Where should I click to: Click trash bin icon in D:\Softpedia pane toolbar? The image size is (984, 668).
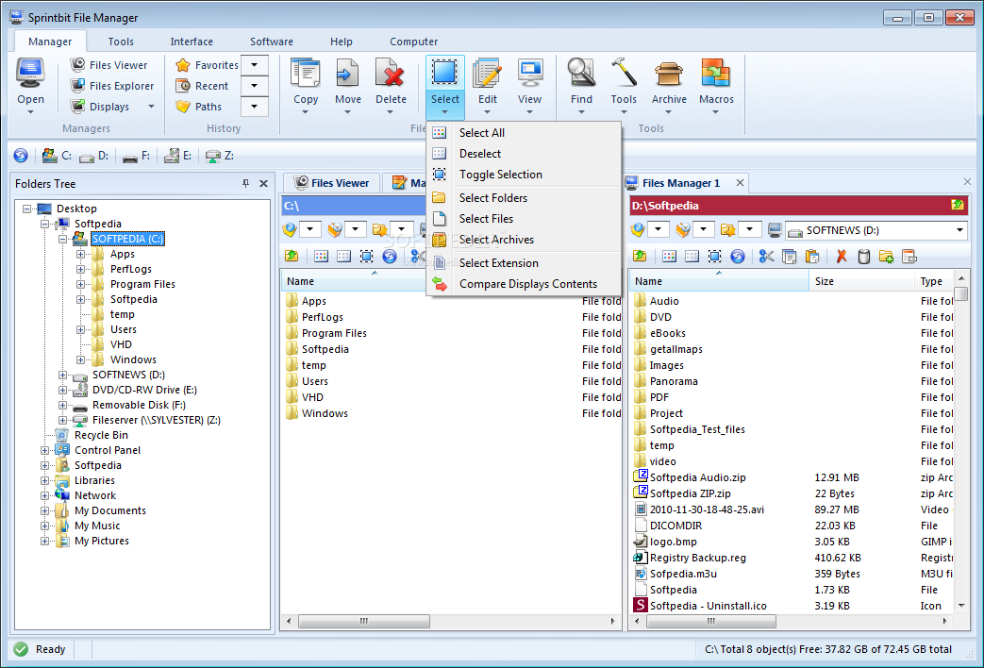864,256
